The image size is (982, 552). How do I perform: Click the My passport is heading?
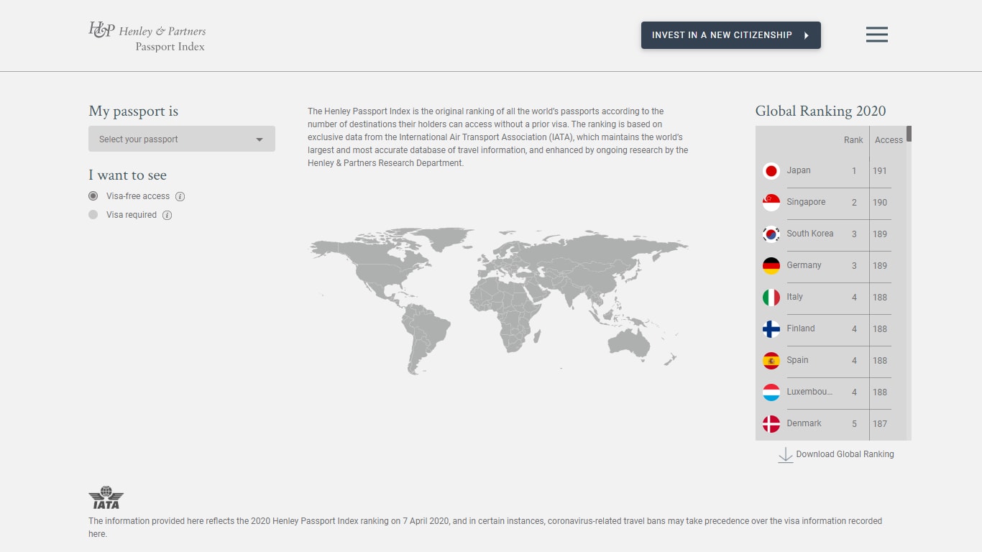point(133,111)
